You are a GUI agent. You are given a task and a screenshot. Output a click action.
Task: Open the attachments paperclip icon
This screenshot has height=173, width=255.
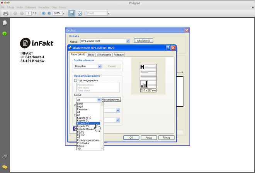click(5, 156)
